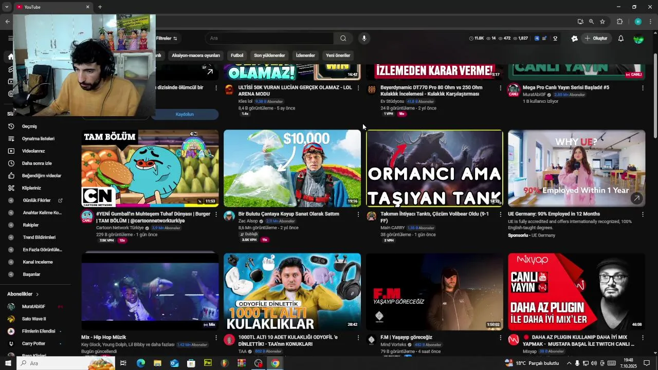Open Kanal İnceleme sidebar item
Viewport: 658px width, 370px height.
click(37, 262)
